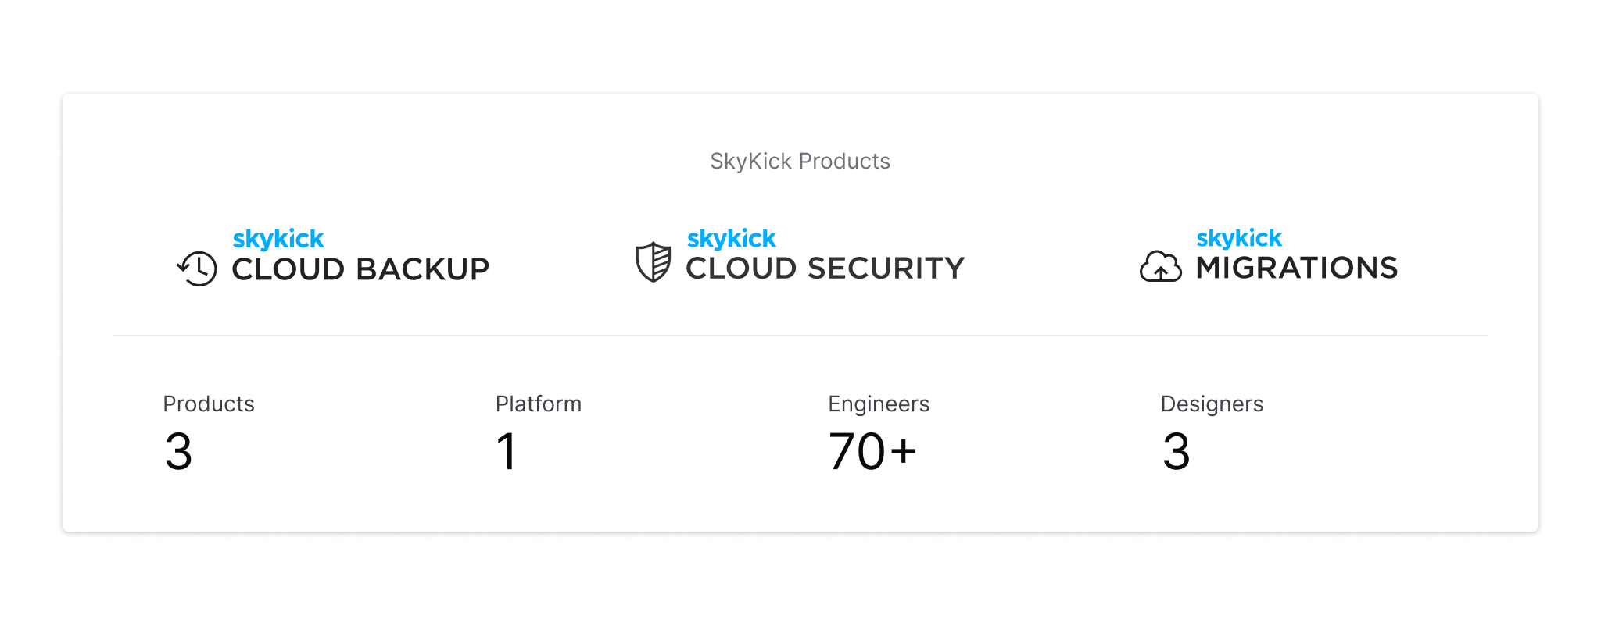Click the horizontal divider line below logos

pyautogui.click(x=800, y=336)
